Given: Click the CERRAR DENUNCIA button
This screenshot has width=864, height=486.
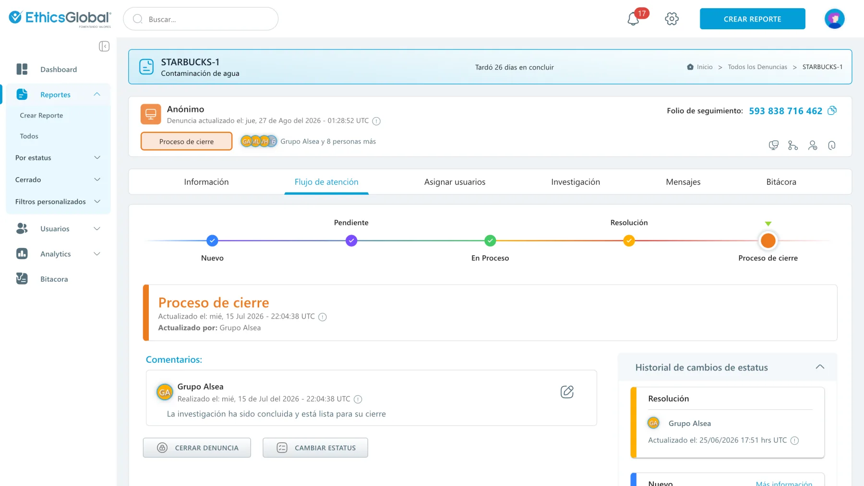Looking at the screenshot, I should pyautogui.click(x=197, y=448).
